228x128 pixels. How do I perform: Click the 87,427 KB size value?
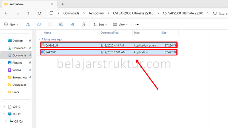click(x=170, y=52)
